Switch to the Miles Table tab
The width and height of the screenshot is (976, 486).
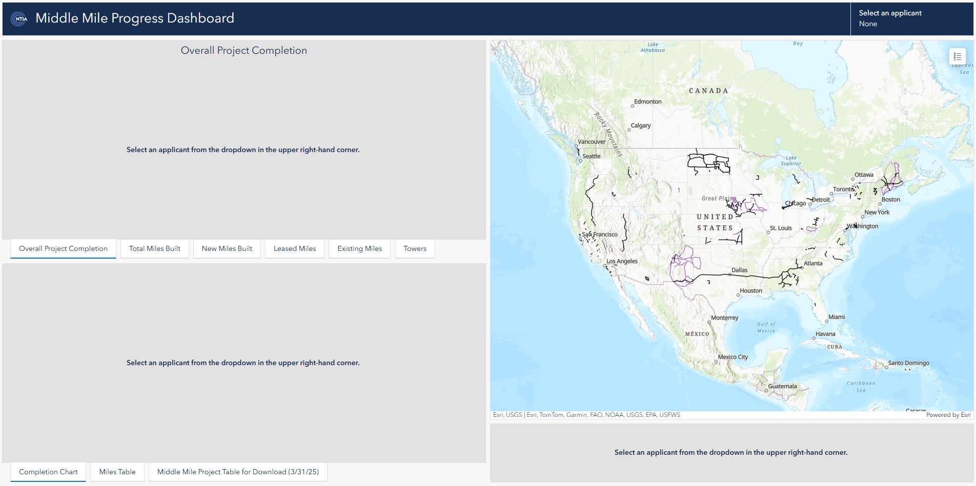pos(117,472)
